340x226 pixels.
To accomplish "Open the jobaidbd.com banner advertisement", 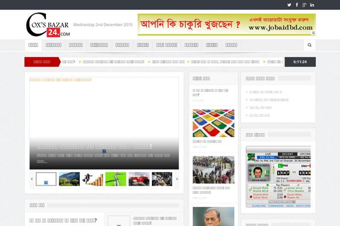I will click(227, 24).
